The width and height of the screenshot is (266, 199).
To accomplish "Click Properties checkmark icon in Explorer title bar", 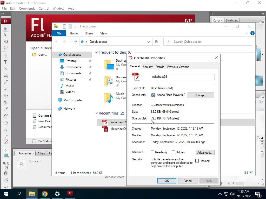I will click(64, 26).
